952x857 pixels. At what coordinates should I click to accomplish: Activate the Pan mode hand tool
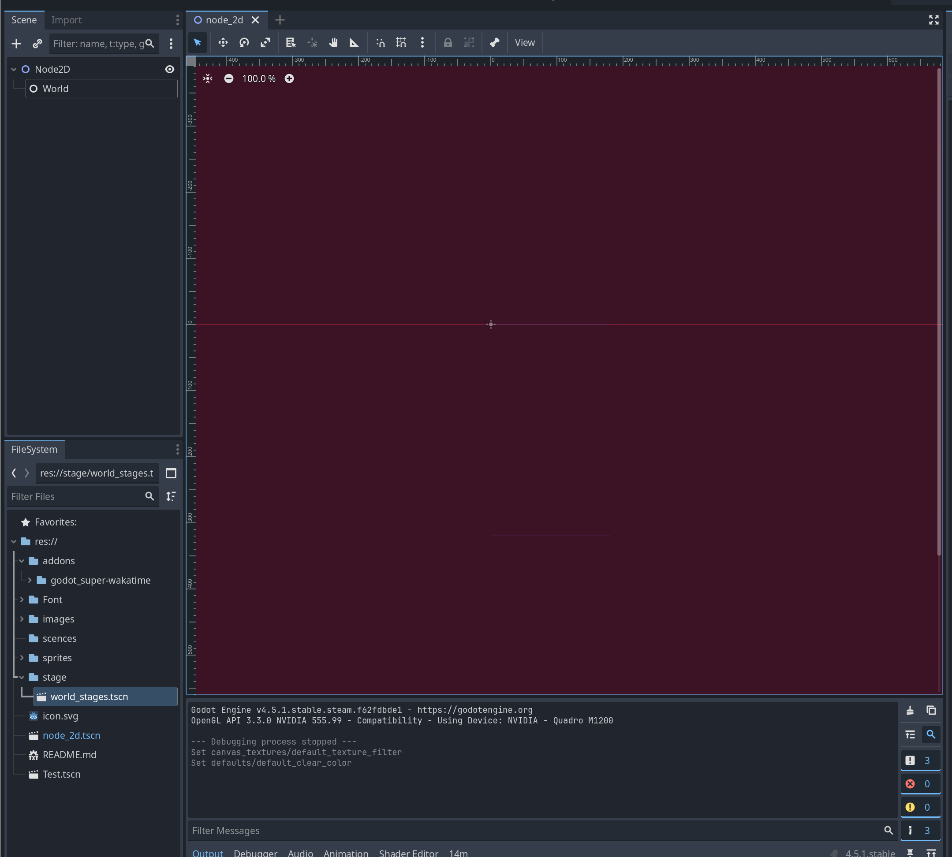[x=333, y=42]
